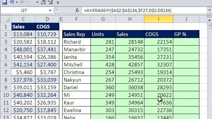Click the Units header cell

coord(103,34)
